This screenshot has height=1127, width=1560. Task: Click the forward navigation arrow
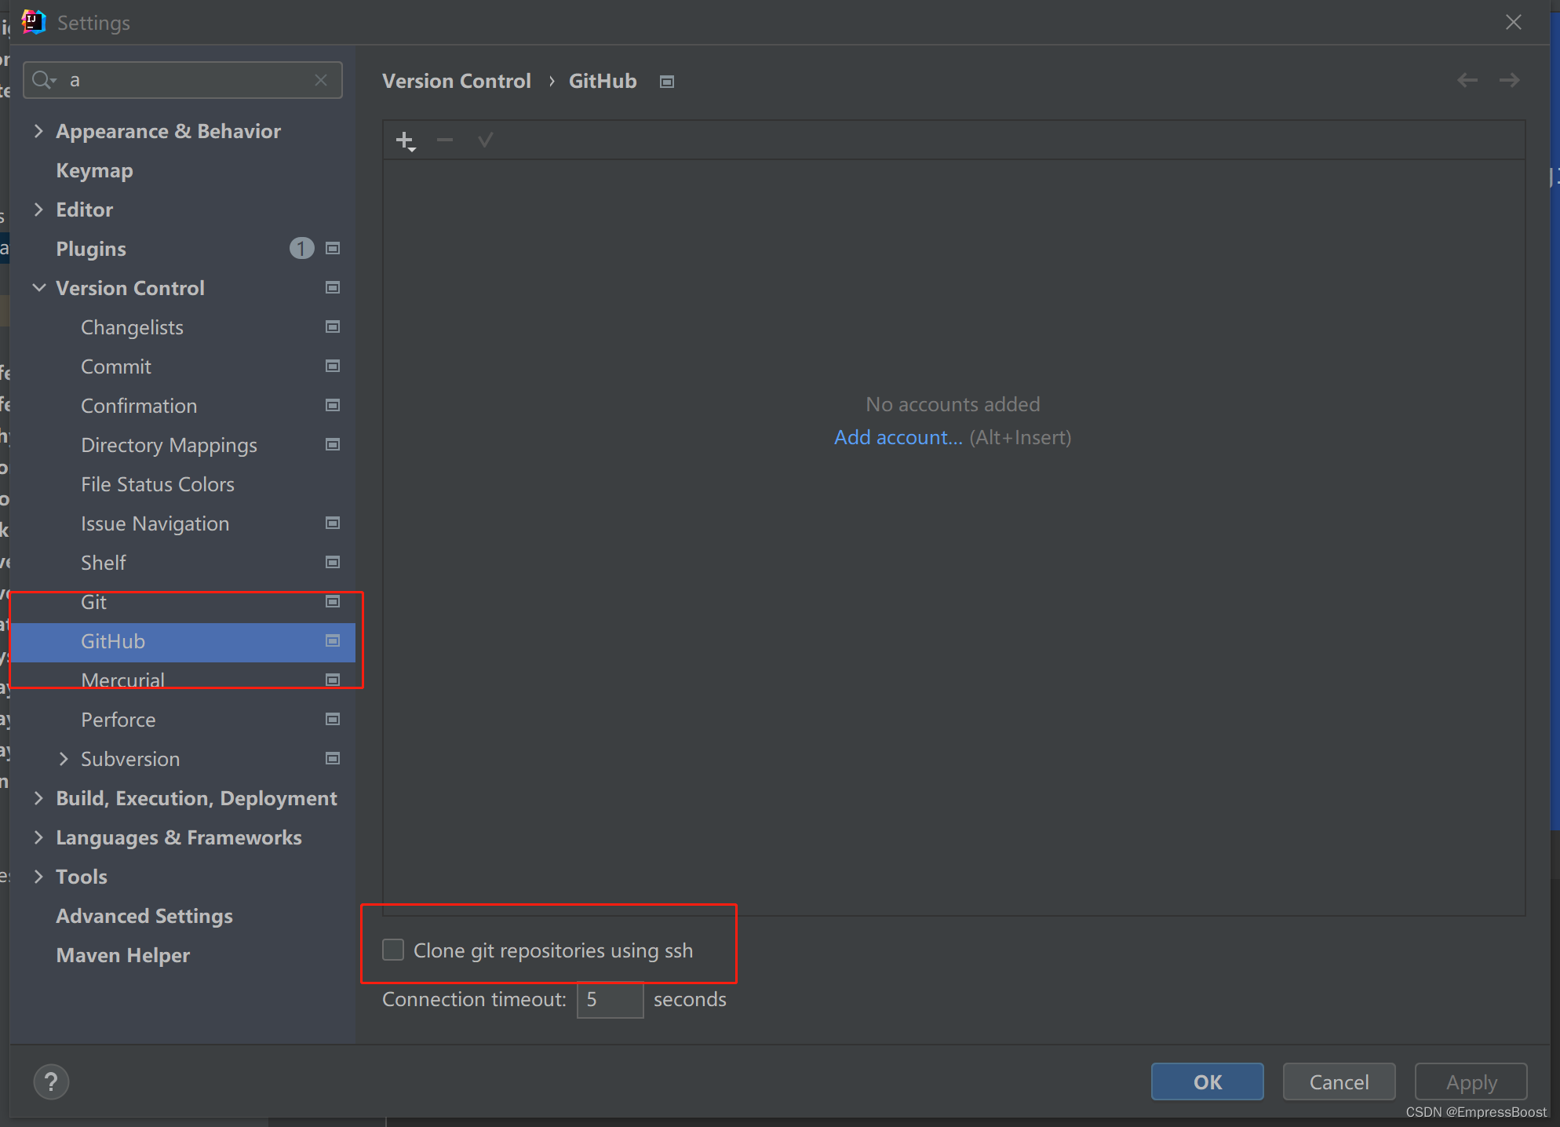[1509, 79]
